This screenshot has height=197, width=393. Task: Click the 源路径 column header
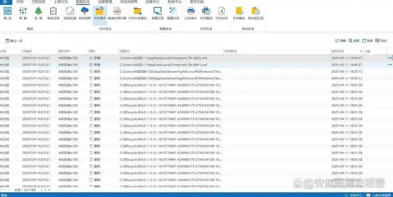point(171,51)
